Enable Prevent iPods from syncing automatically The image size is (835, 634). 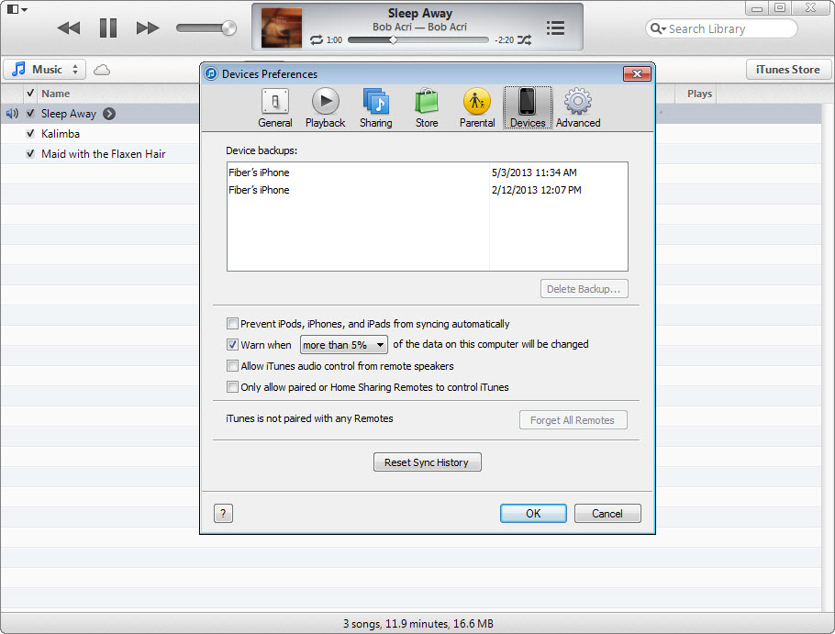click(x=232, y=324)
